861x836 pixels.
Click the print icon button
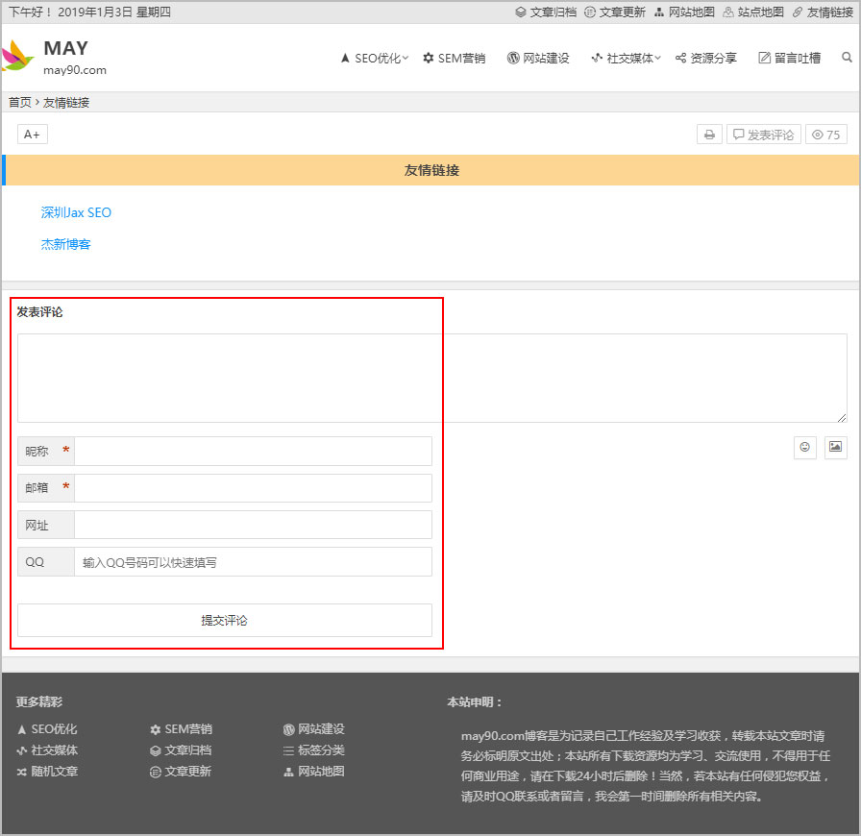click(x=709, y=135)
